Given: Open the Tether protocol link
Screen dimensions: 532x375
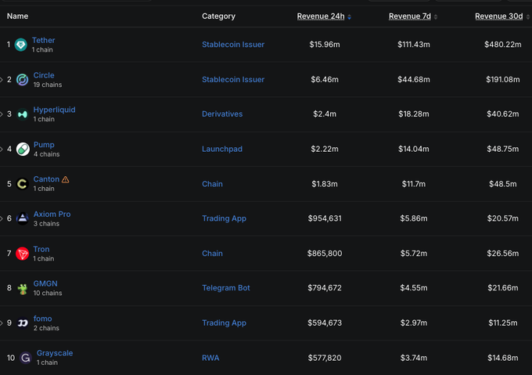Looking at the screenshot, I should 44,40.
